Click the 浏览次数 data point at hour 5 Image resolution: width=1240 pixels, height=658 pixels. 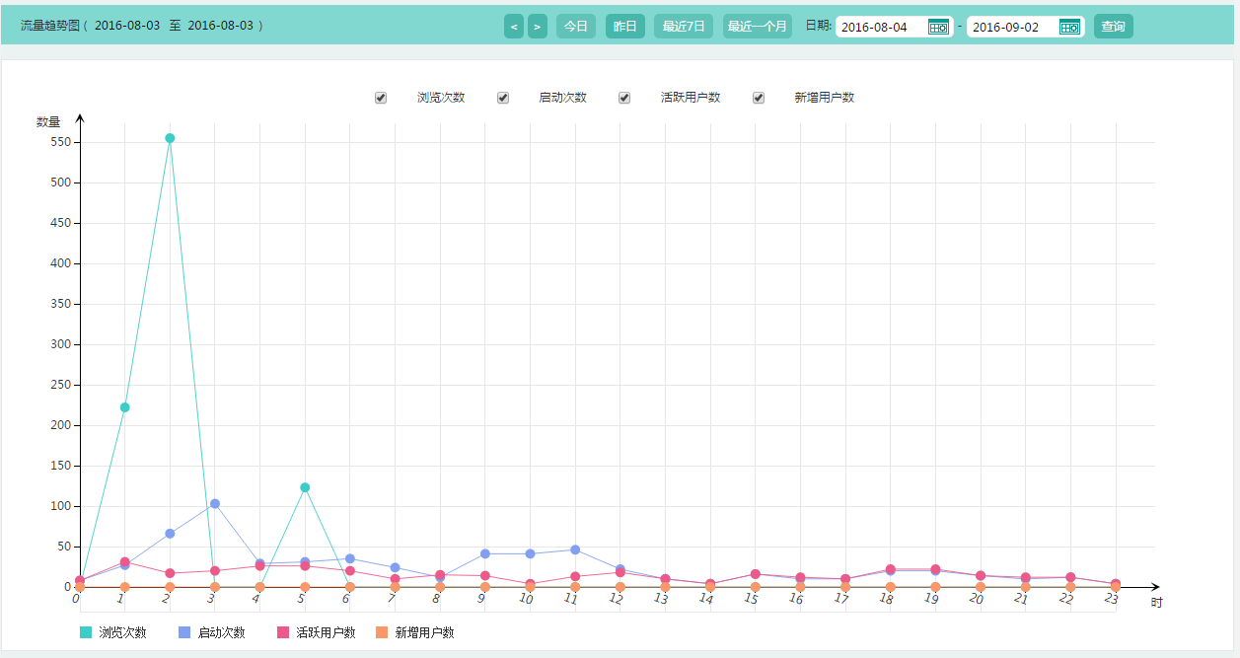(x=305, y=487)
